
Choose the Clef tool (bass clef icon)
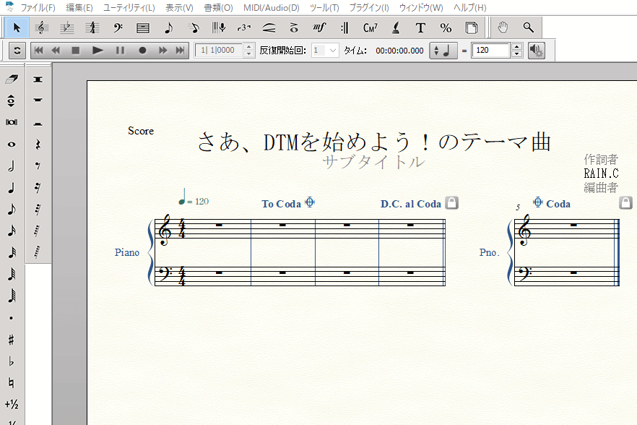[x=118, y=27]
